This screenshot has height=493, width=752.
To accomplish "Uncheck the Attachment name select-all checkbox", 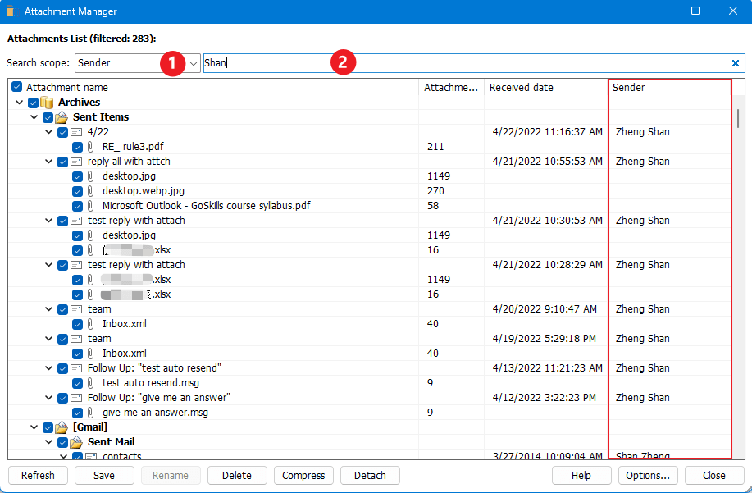I will [16, 87].
